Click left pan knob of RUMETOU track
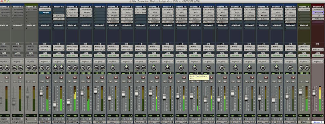The height and width of the screenshot is (124, 325). [42, 68]
